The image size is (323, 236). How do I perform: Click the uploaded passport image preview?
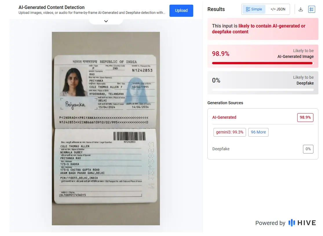106,128
